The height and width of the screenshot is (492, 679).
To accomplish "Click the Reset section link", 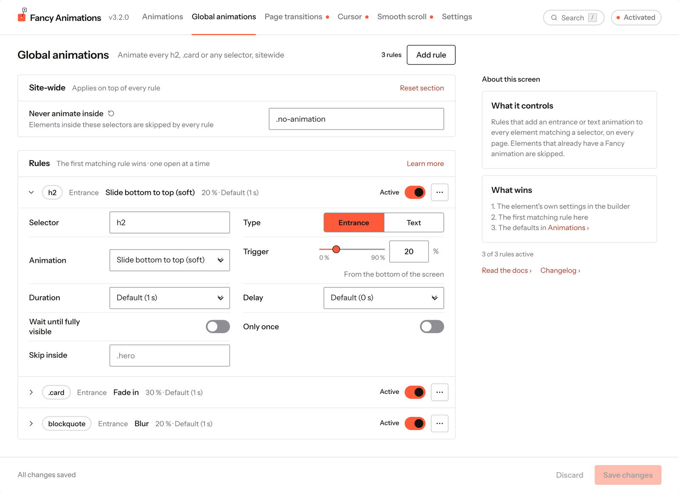I will click(422, 88).
